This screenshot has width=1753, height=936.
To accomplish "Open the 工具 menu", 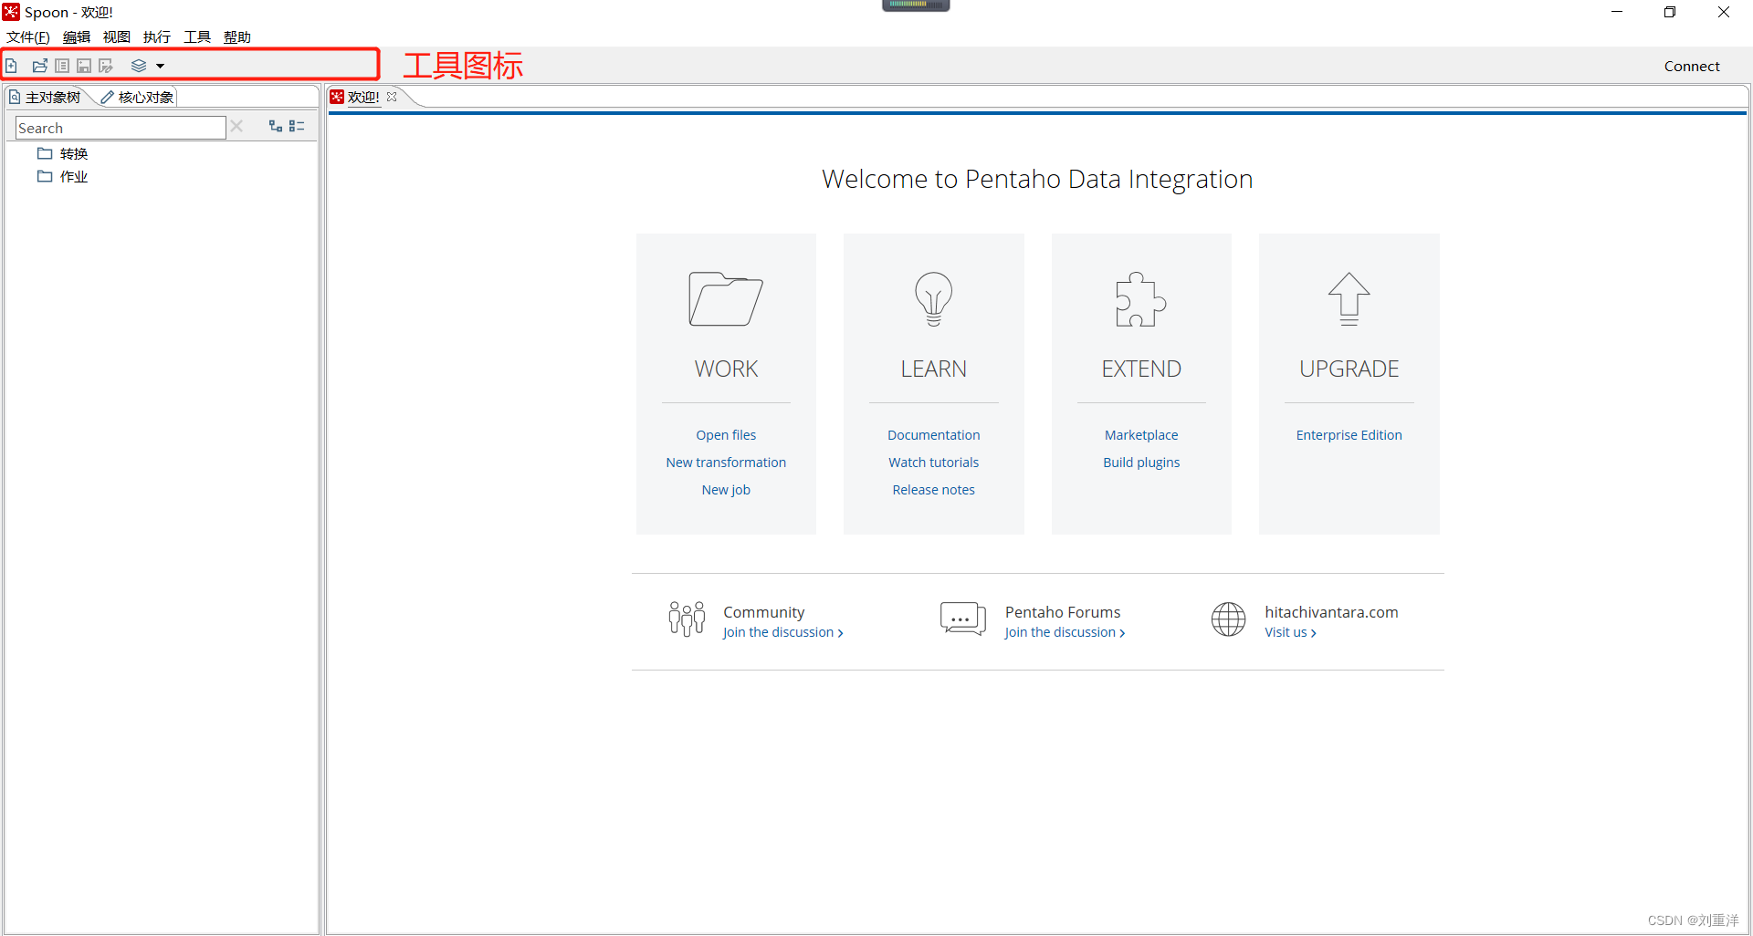I will (197, 36).
